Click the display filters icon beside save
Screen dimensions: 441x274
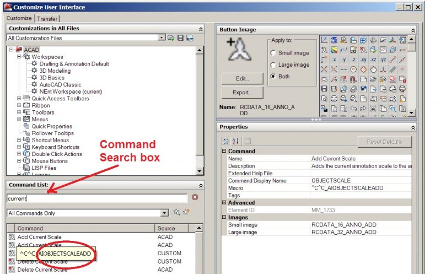(190, 38)
